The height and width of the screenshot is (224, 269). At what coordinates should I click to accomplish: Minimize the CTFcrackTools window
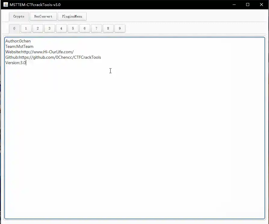pos(234,5)
